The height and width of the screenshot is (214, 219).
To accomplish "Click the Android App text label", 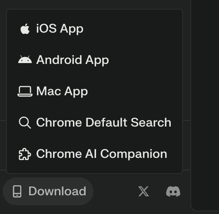I will click(x=73, y=60).
